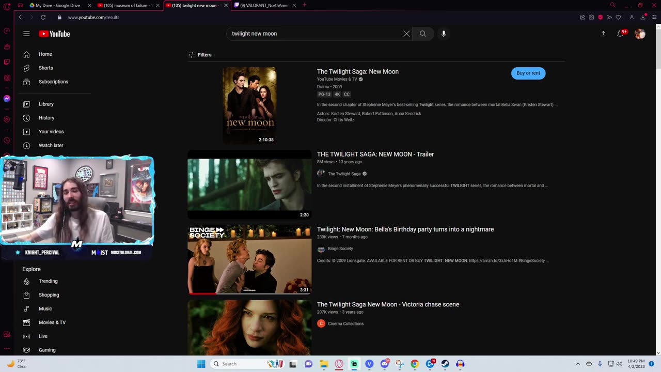This screenshot has height=372, width=661.
Task: Click the magnifier search button
Action: (423, 34)
